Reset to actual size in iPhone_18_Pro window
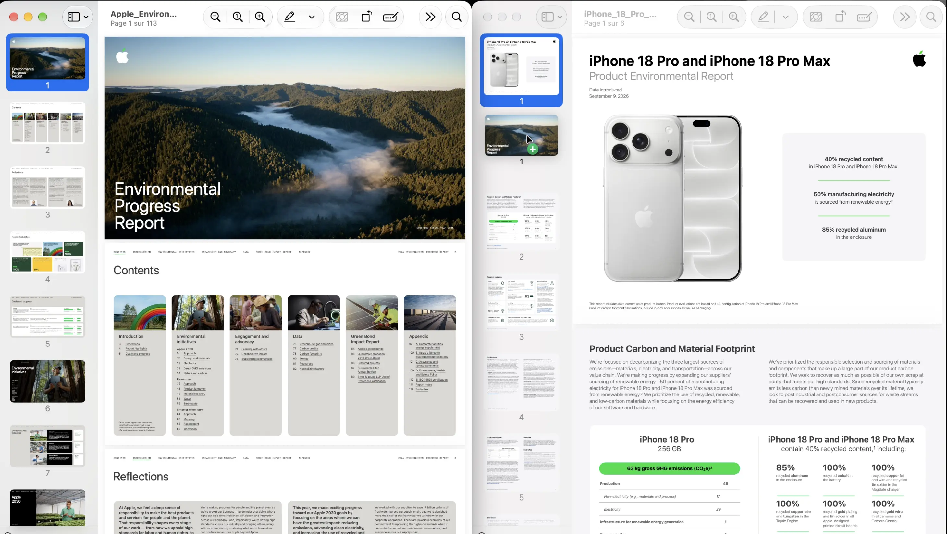Screen dimensions: 947x534 (712, 17)
